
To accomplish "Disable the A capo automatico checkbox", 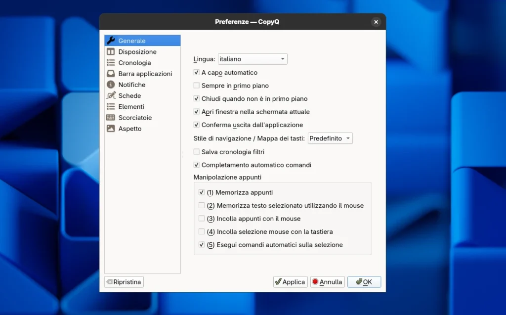I will pos(197,73).
